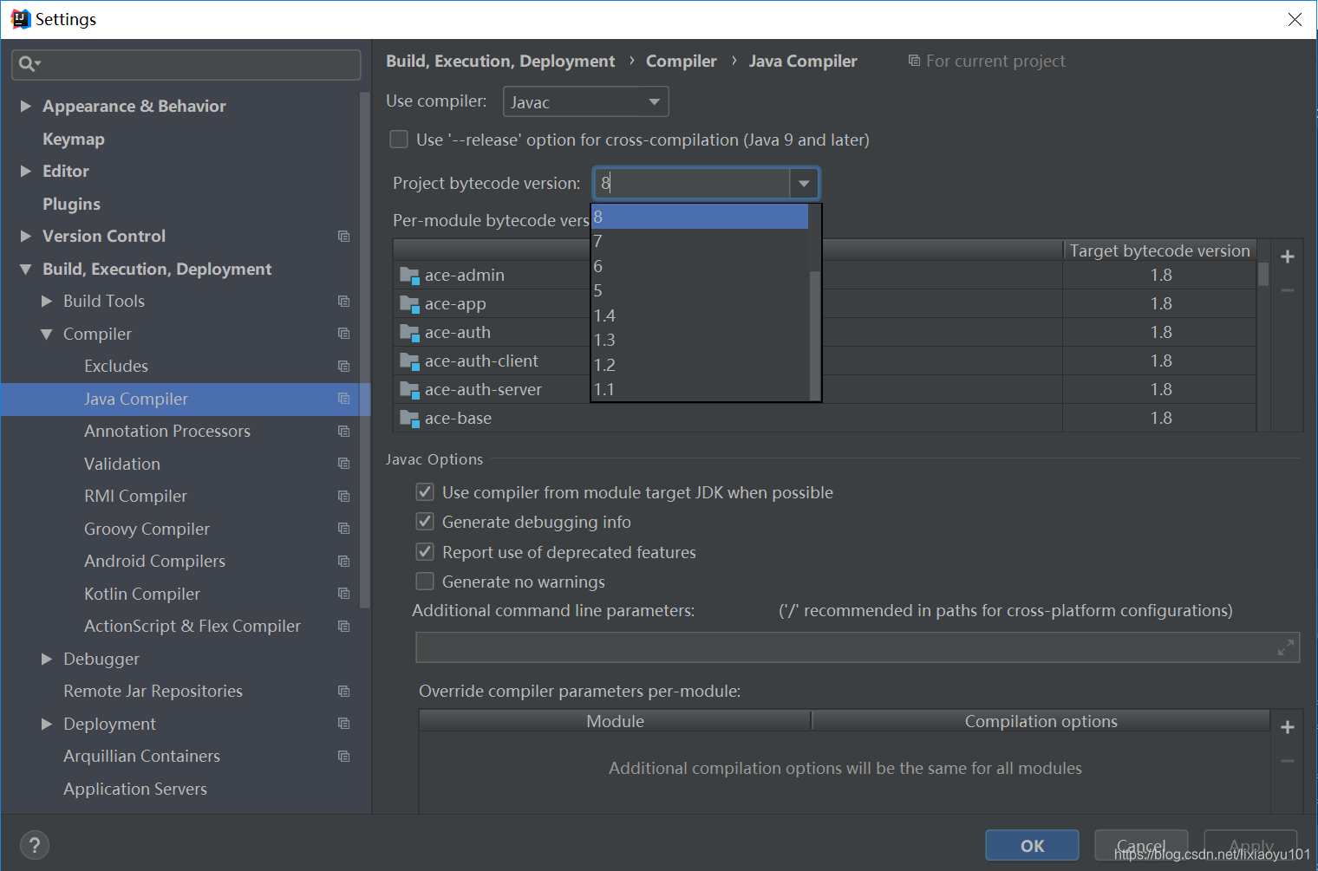Add per-module bytecode version with plus icon

1288,257
